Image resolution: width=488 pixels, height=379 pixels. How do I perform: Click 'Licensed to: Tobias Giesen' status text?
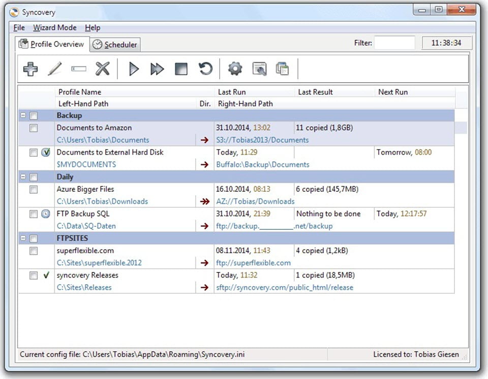tap(416, 355)
